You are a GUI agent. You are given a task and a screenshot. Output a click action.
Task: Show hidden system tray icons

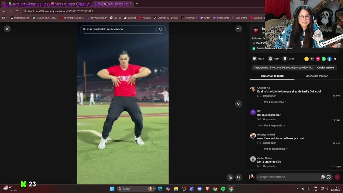click(x=297, y=189)
